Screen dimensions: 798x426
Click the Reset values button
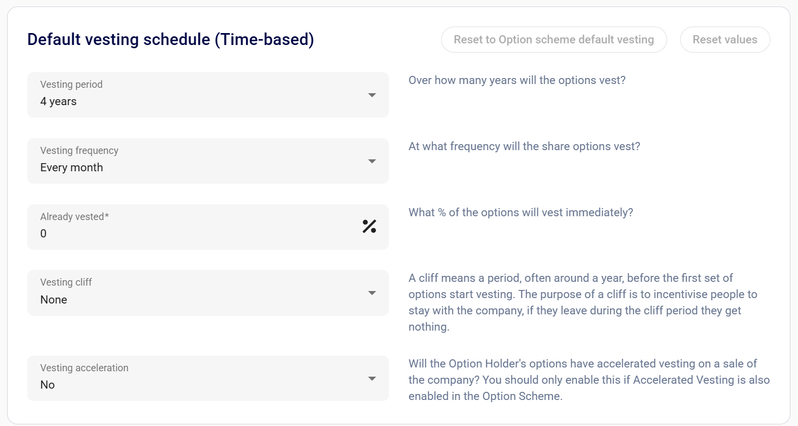tap(725, 40)
